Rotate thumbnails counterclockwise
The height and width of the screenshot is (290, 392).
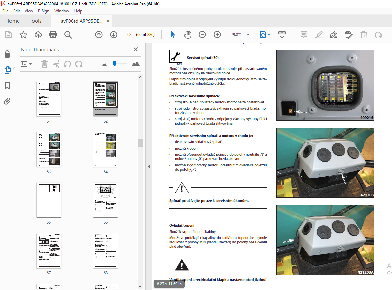point(67,64)
